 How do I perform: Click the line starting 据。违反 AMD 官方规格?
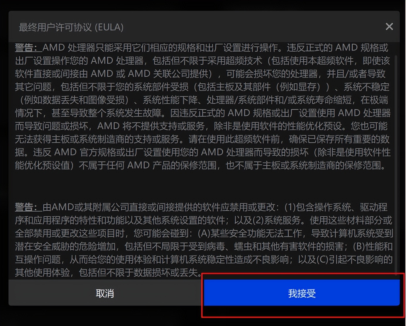tap(203, 152)
